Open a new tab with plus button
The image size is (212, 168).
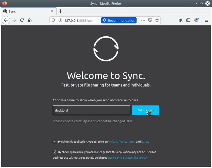(x=61, y=11)
